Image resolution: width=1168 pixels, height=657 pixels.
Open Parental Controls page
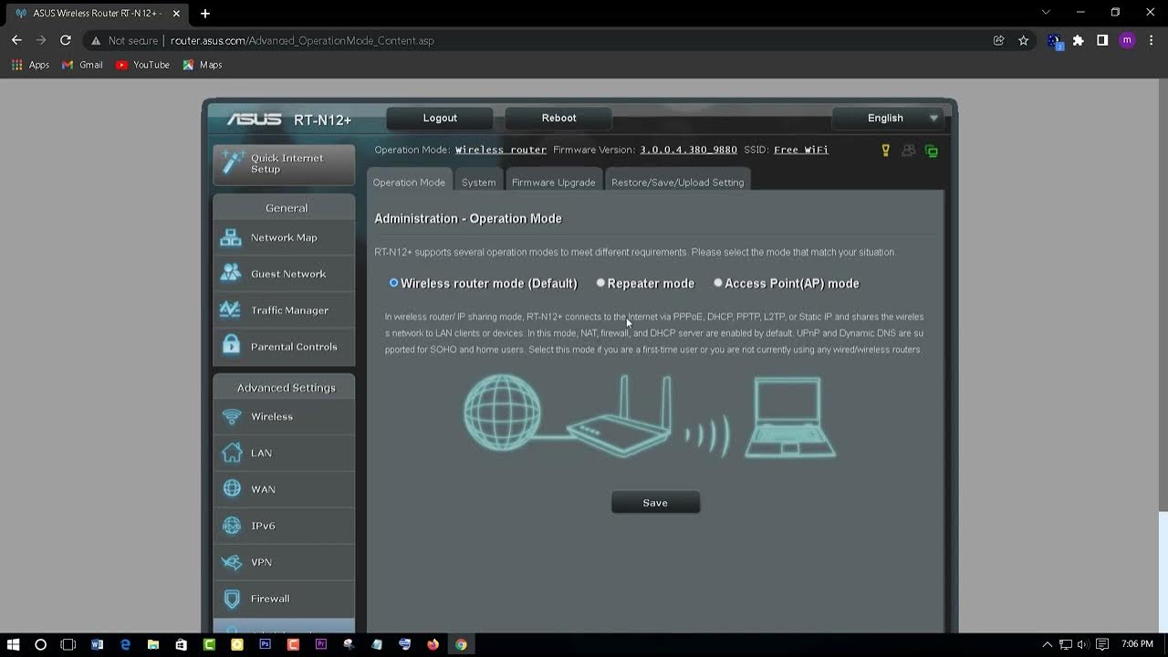284,347
